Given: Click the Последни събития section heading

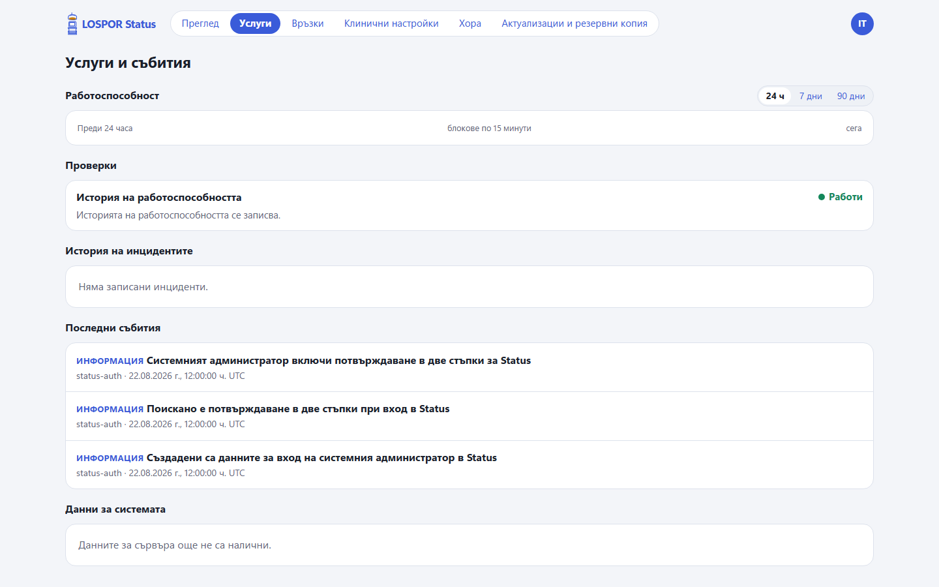Looking at the screenshot, I should [x=113, y=328].
